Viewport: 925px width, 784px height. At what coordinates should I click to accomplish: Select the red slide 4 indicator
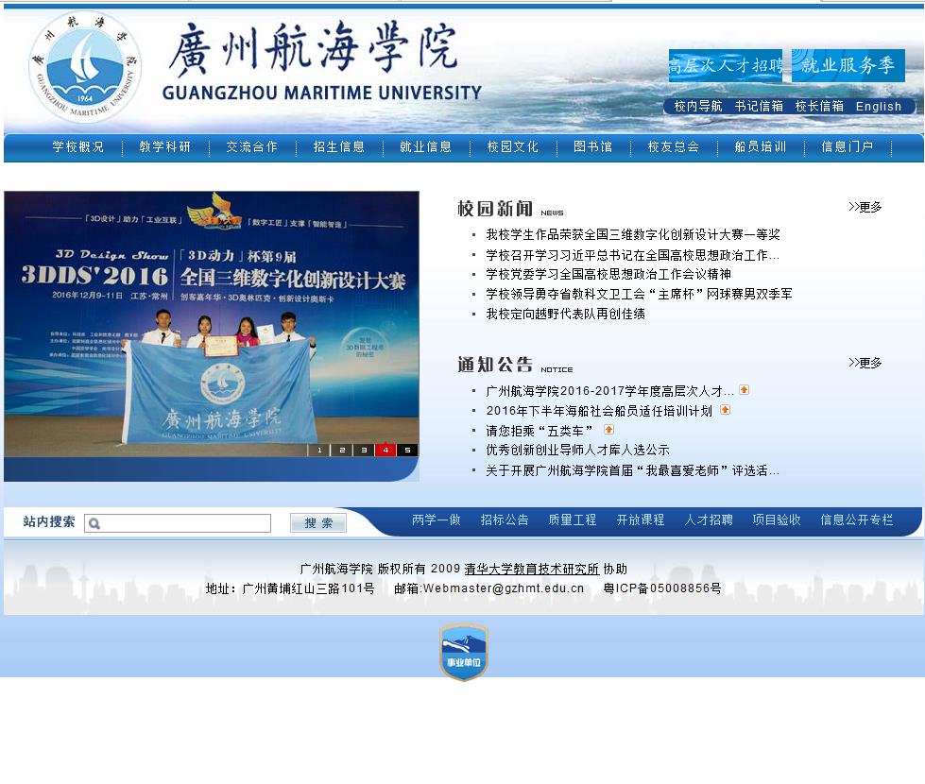[x=385, y=451]
